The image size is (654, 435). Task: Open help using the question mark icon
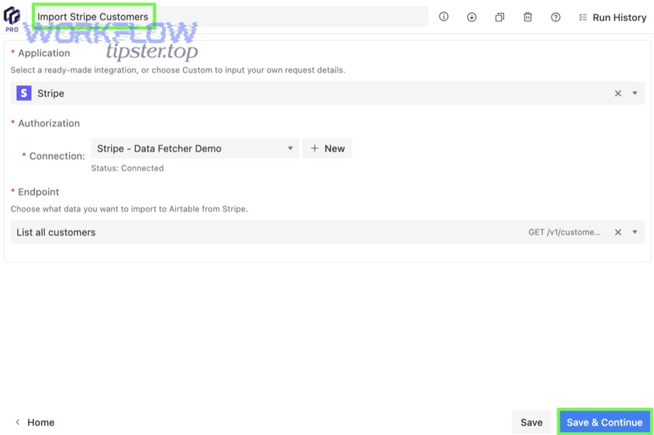pos(555,17)
